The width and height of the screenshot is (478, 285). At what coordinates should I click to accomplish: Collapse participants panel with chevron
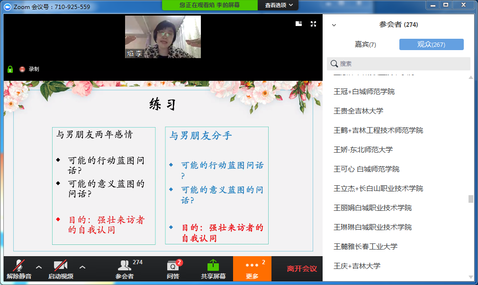tap(334, 25)
